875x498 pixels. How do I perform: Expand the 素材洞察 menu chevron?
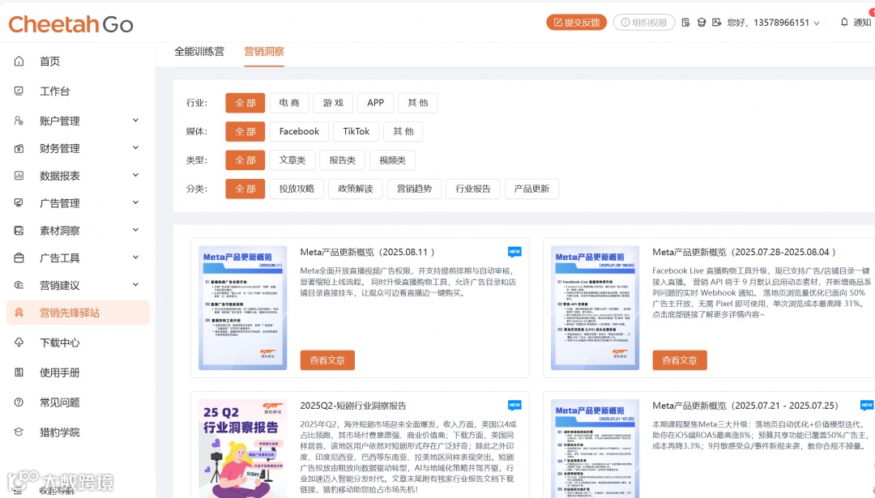click(135, 230)
